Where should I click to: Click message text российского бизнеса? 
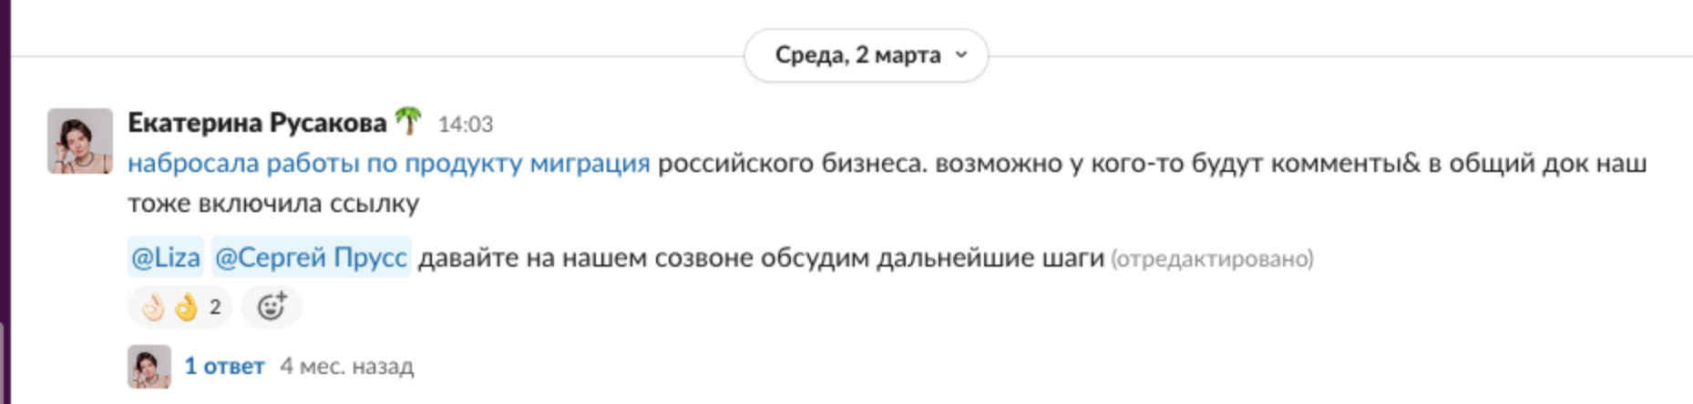(x=789, y=163)
